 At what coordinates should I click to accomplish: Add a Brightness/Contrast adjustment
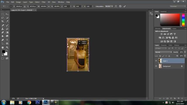pos(161,34)
